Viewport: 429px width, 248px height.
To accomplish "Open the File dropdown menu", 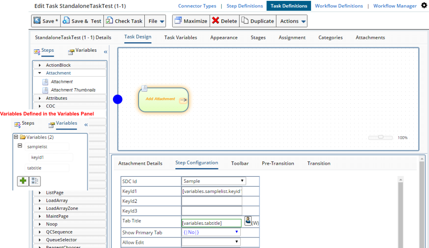I will pos(156,21).
